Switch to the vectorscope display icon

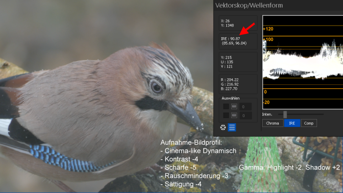(x=223, y=127)
